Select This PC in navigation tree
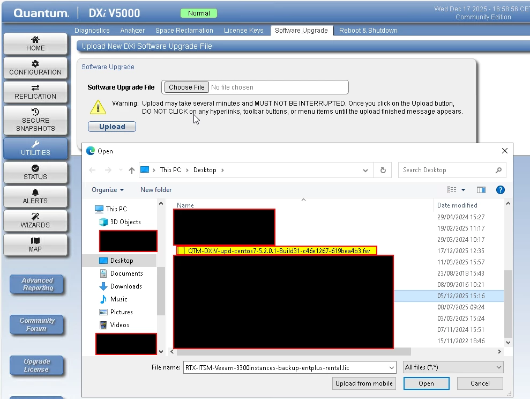530x399 pixels. coord(116,209)
